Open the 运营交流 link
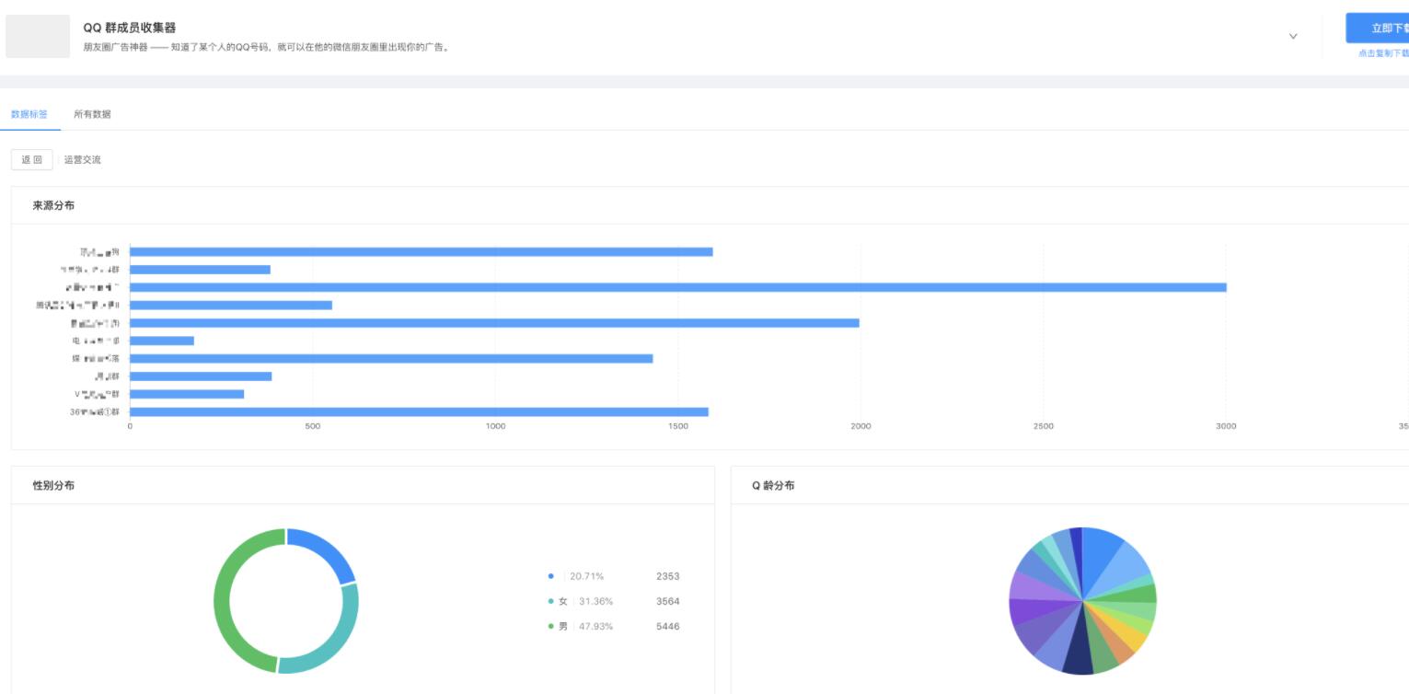 click(x=83, y=160)
